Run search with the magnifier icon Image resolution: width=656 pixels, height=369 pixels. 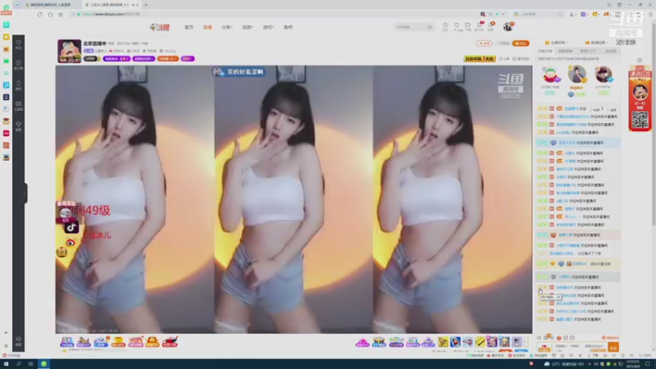(x=430, y=27)
